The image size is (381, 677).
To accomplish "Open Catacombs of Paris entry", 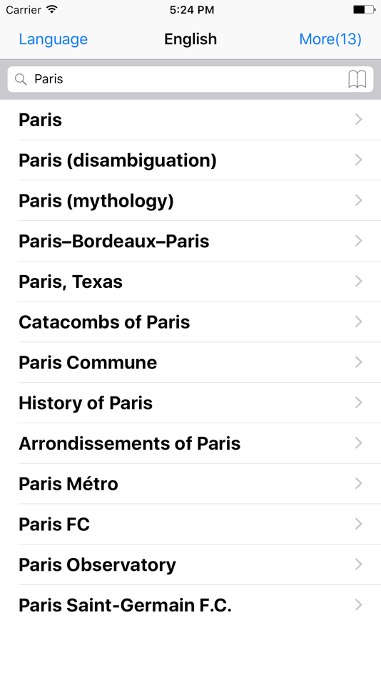I will click(190, 322).
